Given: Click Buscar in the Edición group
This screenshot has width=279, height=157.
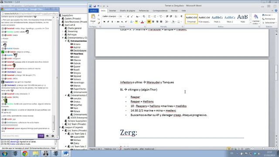Looking at the screenshot, I should tap(267, 15).
